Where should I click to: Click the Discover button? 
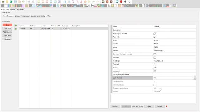tap(7, 39)
